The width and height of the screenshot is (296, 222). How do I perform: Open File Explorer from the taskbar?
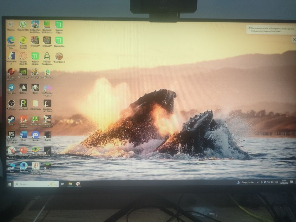(x=70, y=184)
